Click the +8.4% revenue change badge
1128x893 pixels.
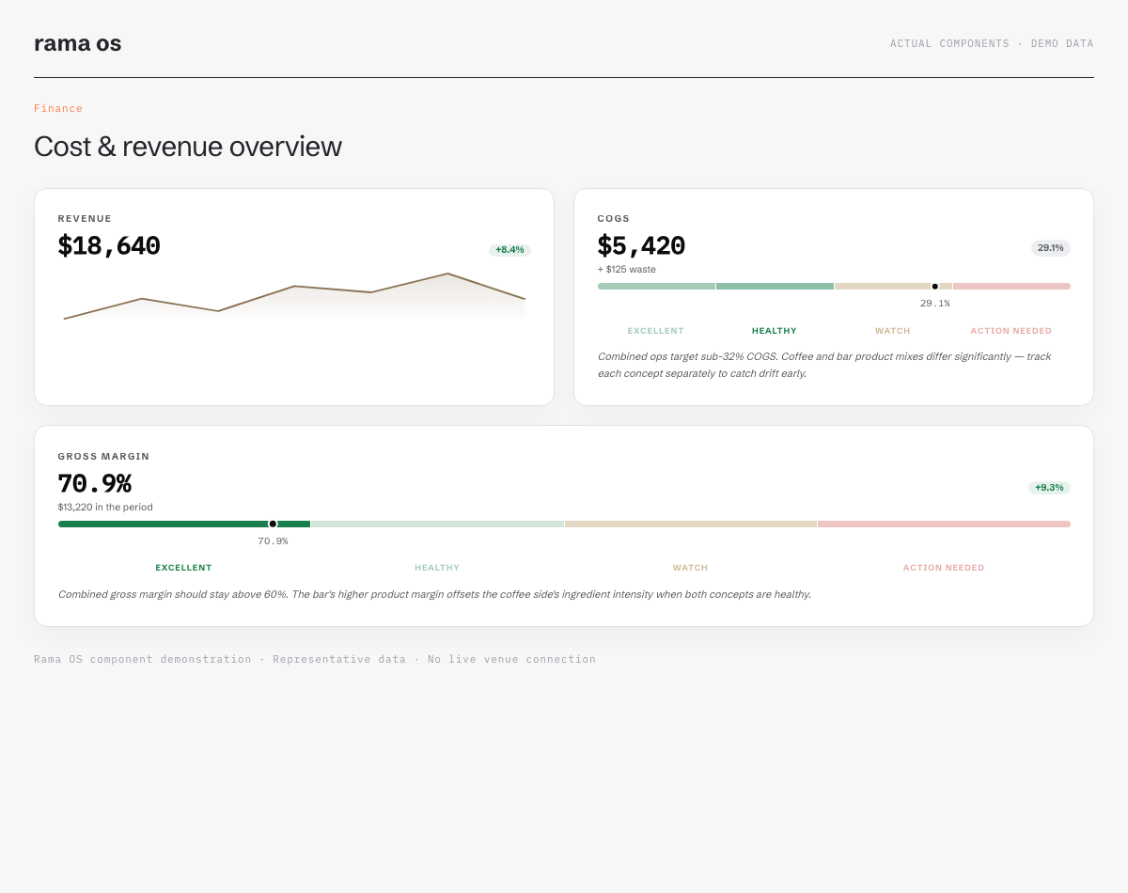point(509,250)
